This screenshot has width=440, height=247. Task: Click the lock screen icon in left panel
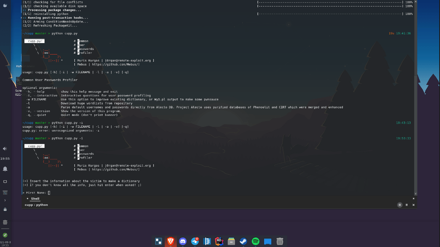pyautogui.click(x=5, y=209)
